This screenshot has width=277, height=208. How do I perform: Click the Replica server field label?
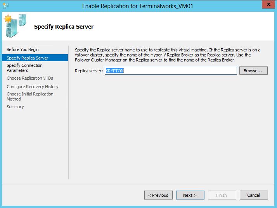pyautogui.click(x=89, y=71)
